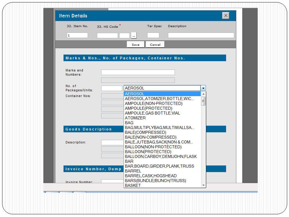Image resolution: width=289 pixels, height=217 pixels.
Task: Select highlighted AEROSOL option in list
Action: (162, 94)
